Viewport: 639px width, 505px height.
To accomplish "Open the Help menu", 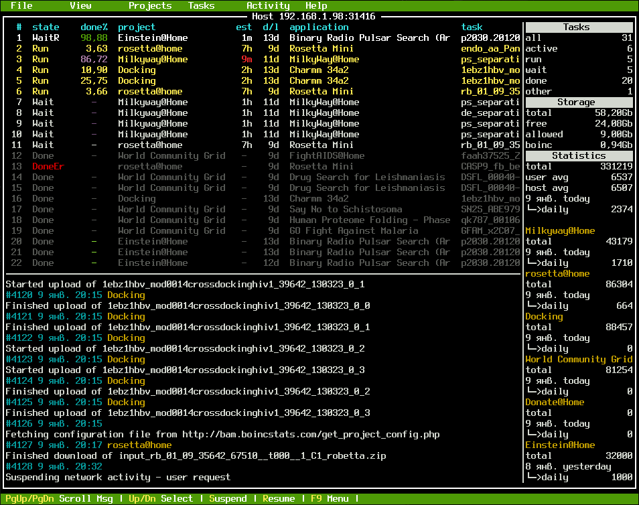I will (x=316, y=6).
